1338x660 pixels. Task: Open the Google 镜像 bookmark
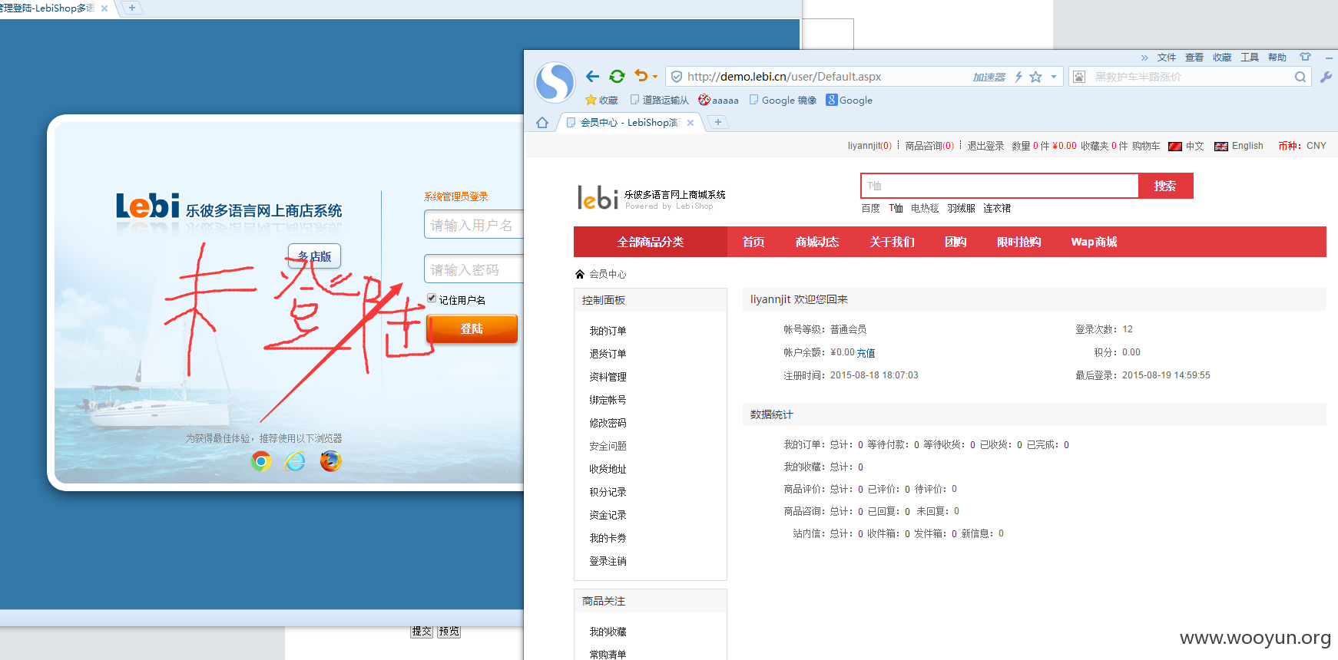click(783, 100)
